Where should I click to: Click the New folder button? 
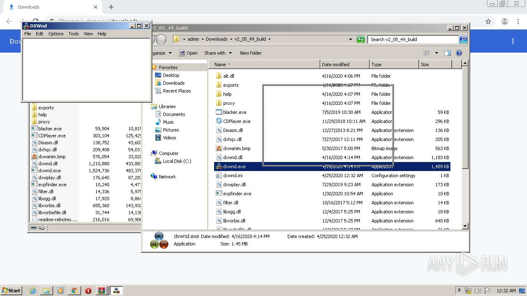click(x=251, y=53)
